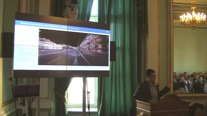The image size is (207, 116).
Task: Click the small green logo on the slide image
Action: click(40, 31)
